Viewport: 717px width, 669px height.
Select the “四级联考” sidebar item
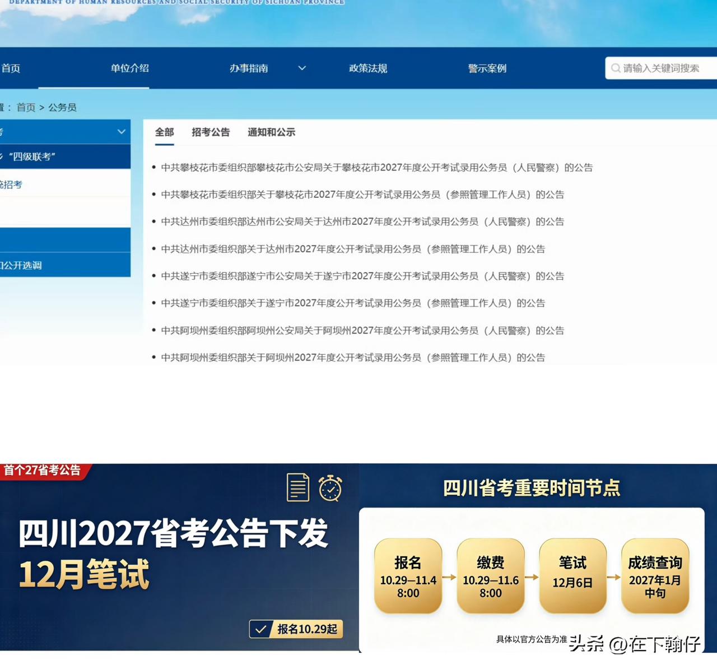65,156
